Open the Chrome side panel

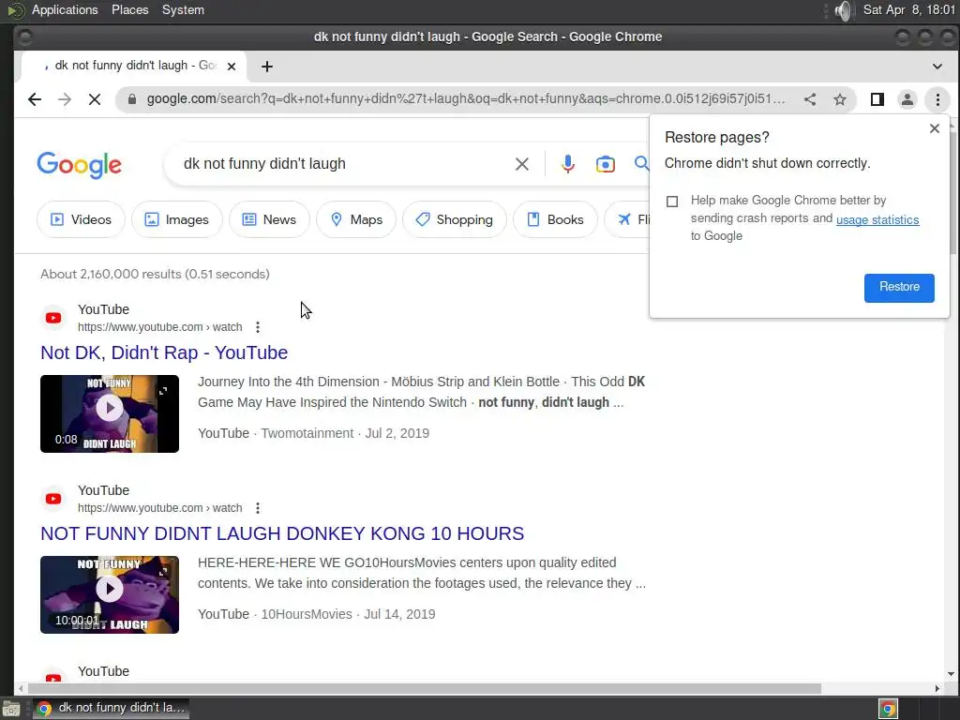tap(877, 99)
